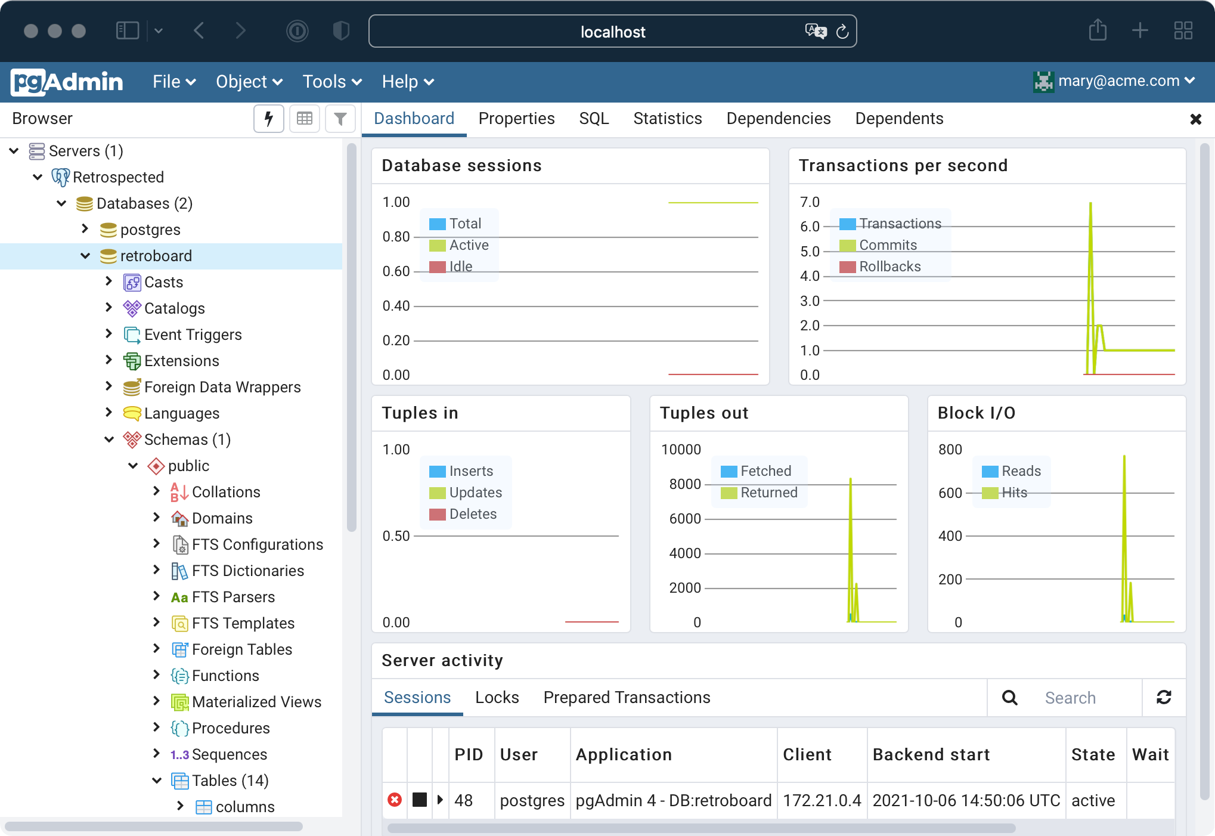Image resolution: width=1215 pixels, height=836 pixels.
Task: Open the Tools menu
Action: (332, 82)
